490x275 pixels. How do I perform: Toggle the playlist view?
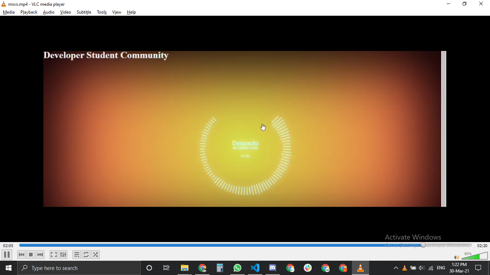(x=77, y=255)
